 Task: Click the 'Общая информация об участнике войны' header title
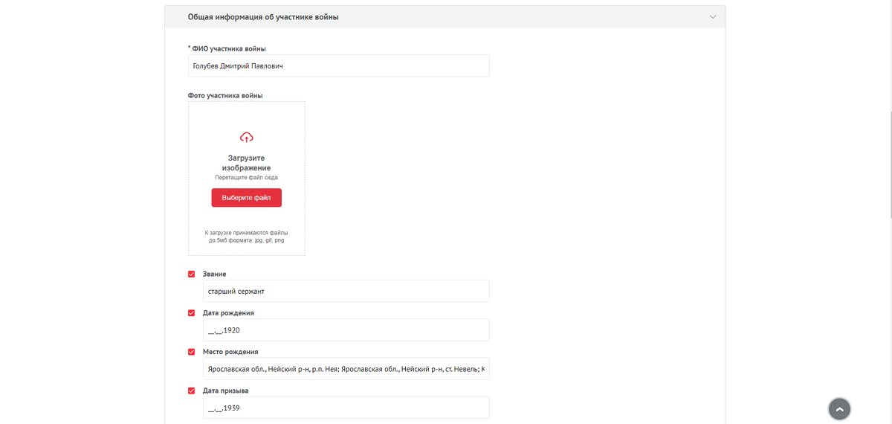pos(263,16)
